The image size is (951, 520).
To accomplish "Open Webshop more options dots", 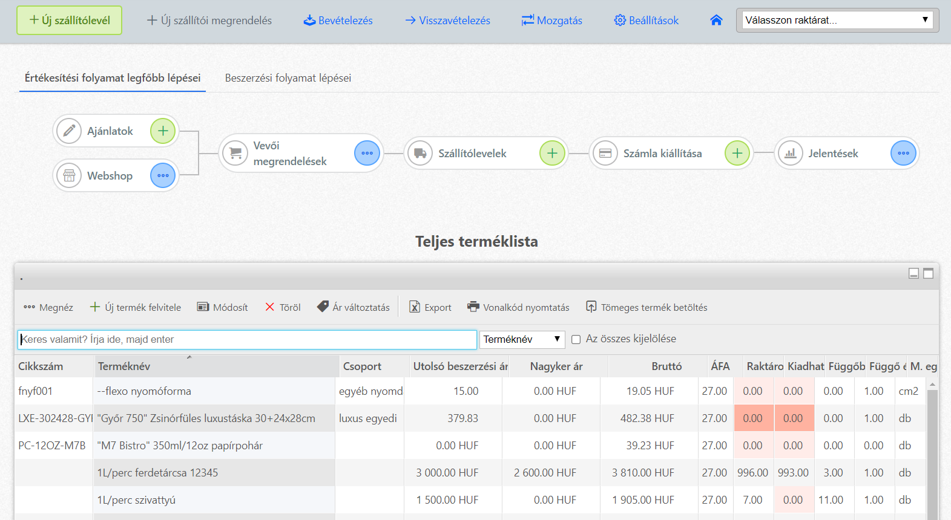I will [163, 175].
